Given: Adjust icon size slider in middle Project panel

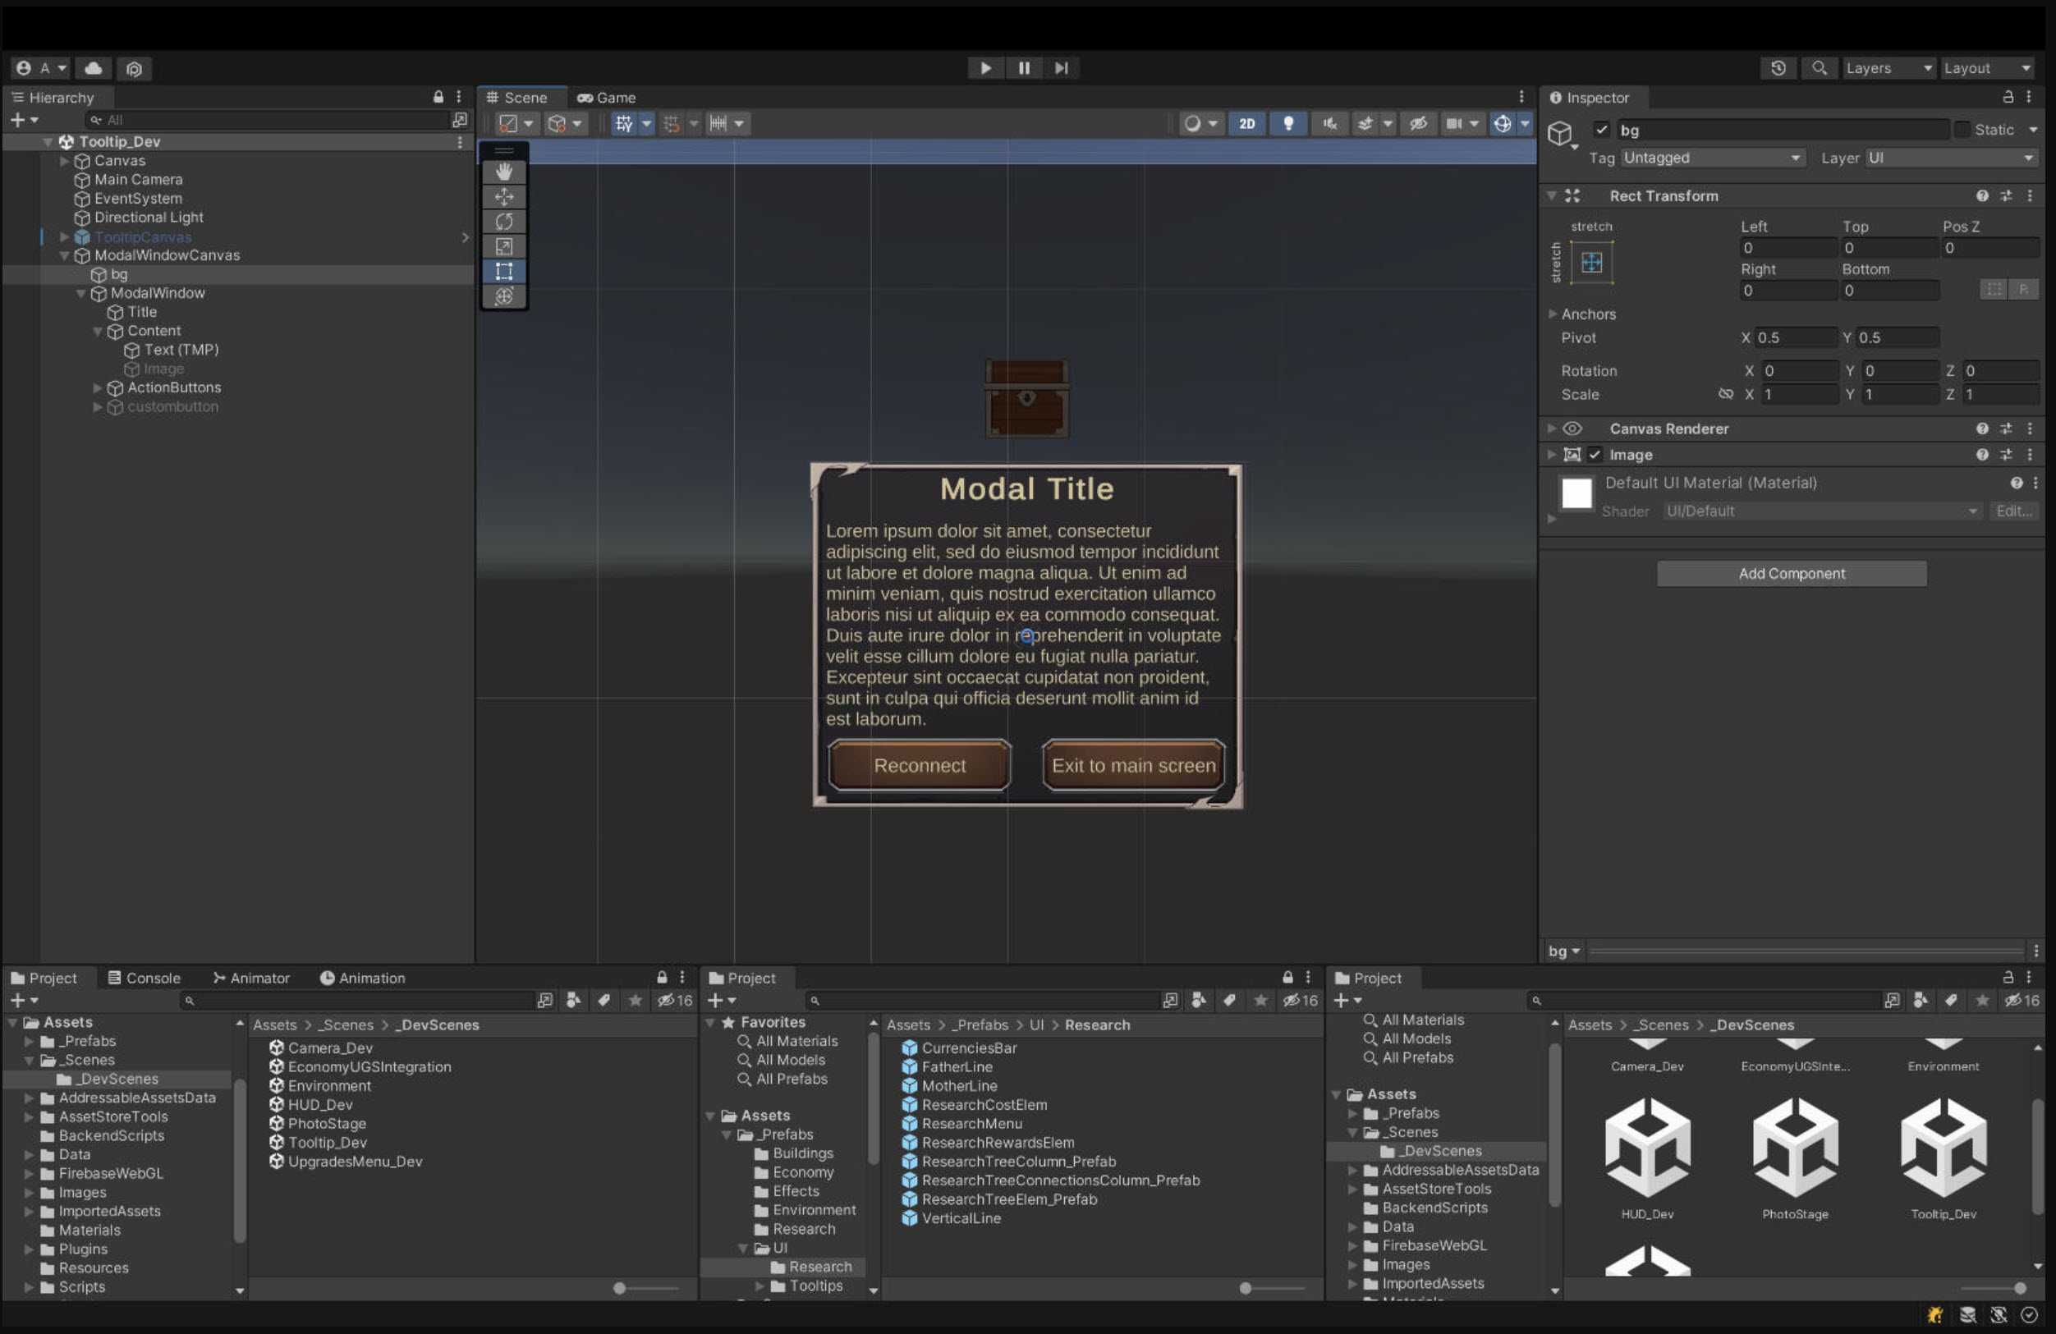Looking at the screenshot, I should [1245, 1288].
